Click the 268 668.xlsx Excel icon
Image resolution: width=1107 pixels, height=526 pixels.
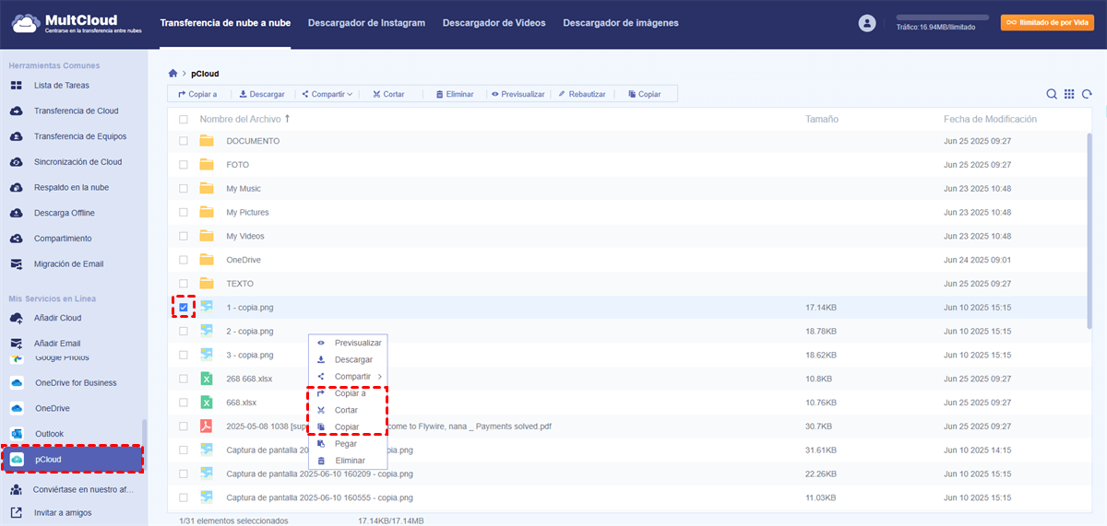tap(207, 379)
